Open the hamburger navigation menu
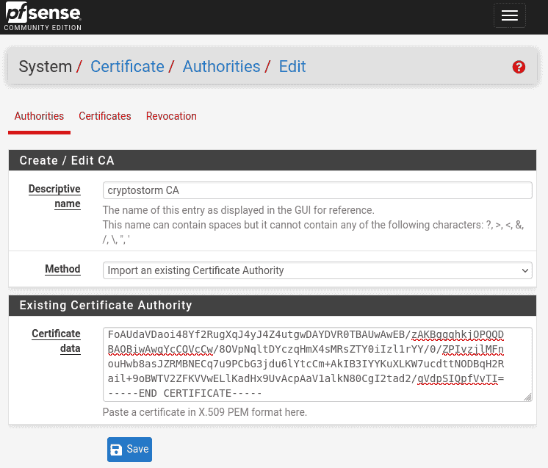Screen dimensions: 548x468 click(510, 15)
